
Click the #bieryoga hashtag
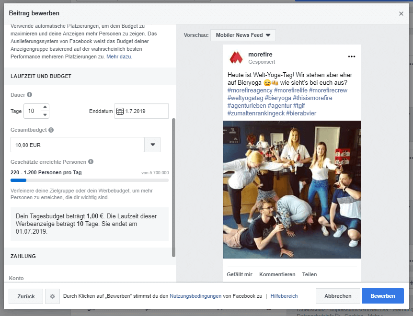coord(278,98)
